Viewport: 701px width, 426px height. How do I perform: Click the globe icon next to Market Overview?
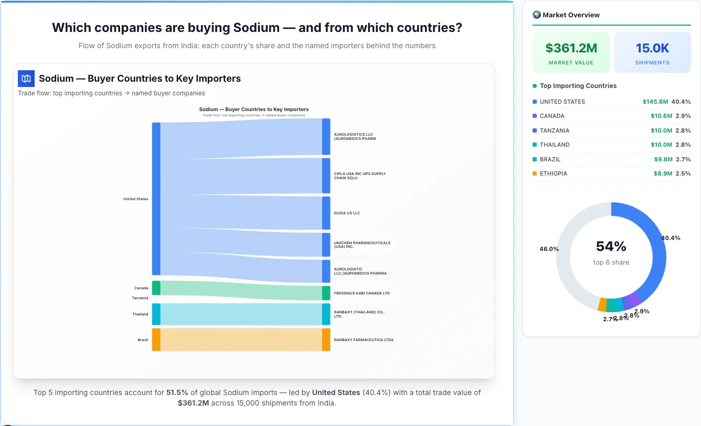click(x=536, y=15)
